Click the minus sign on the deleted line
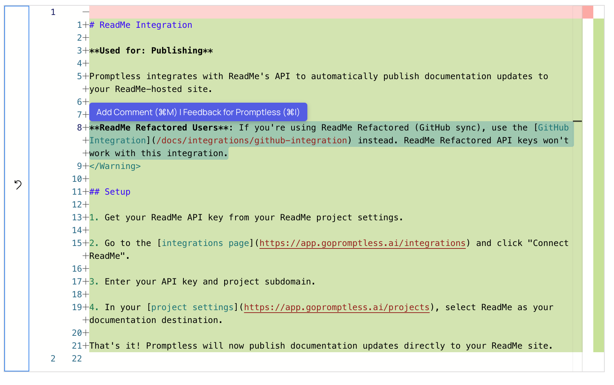The width and height of the screenshot is (614, 385). pos(86,12)
